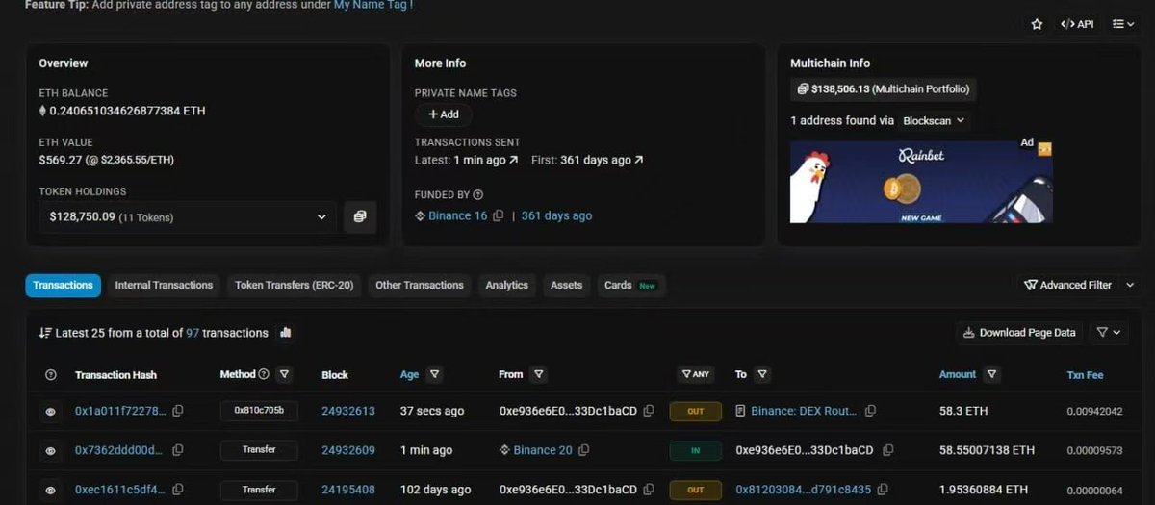The image size is (1155, 505).
Task: Filter by To column
Action: point(762,374)
